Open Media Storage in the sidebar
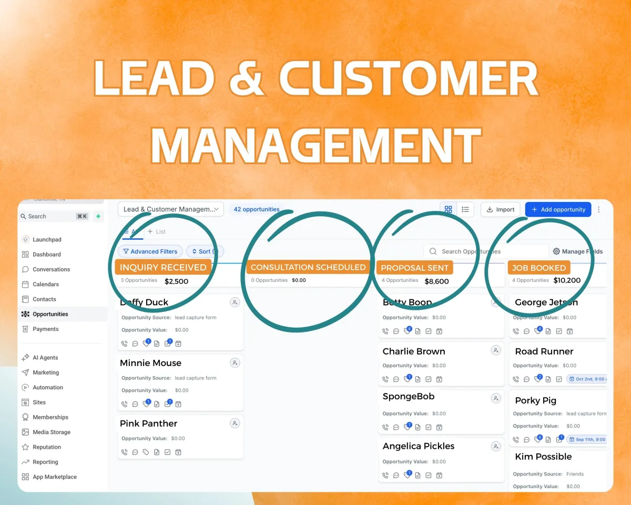631x505 pixels. [x=52, y=432]
